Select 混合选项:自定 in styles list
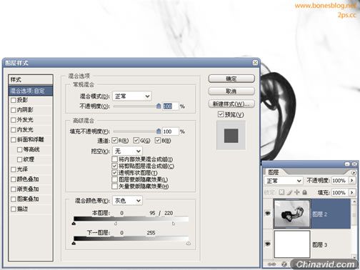This screenshot has height=270, width=360. click(31, 91)
